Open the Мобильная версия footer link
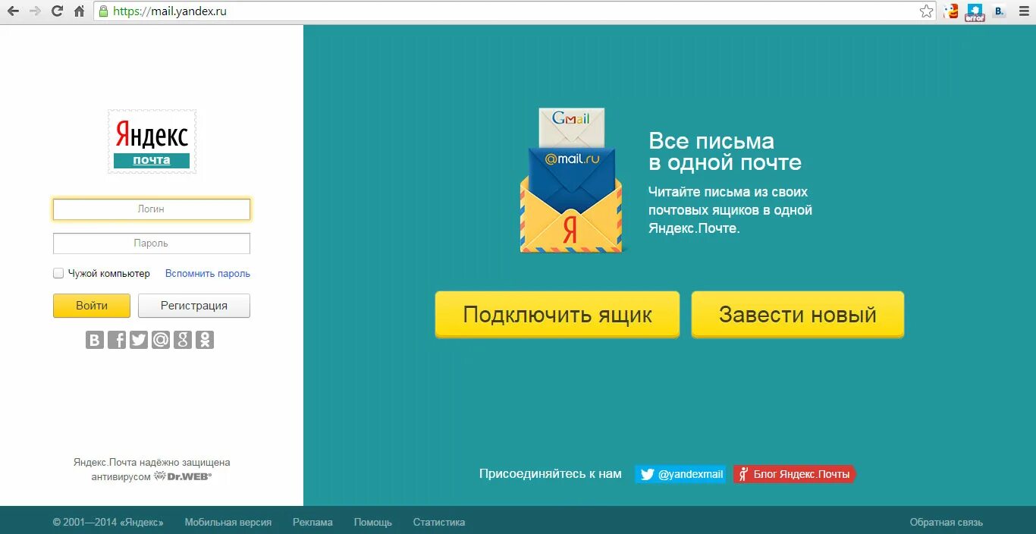 point(228,523)
